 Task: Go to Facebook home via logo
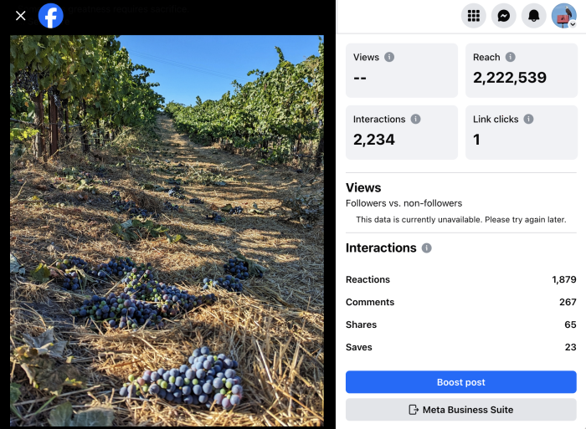point(50,16)
